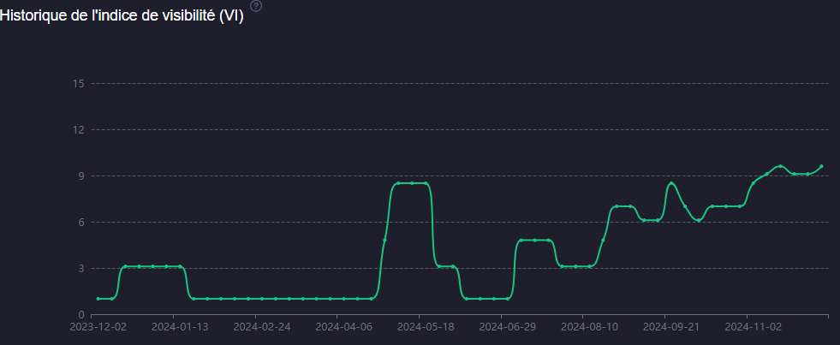Click the y-axis label 6
This screenshot has height=345, width=840.
point(80,223)
